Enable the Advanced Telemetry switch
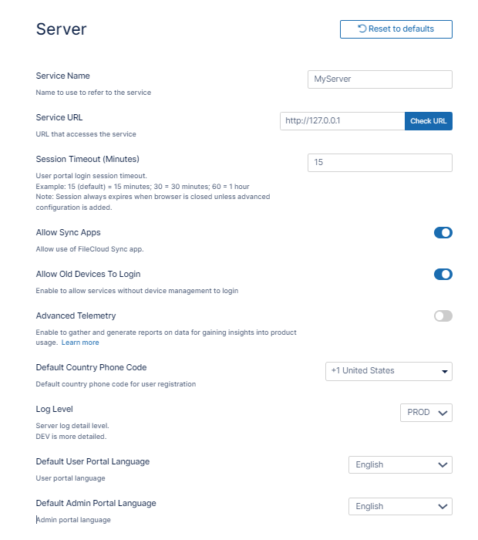The width and height of the screenshot is (478, 540). pos(443,316)
